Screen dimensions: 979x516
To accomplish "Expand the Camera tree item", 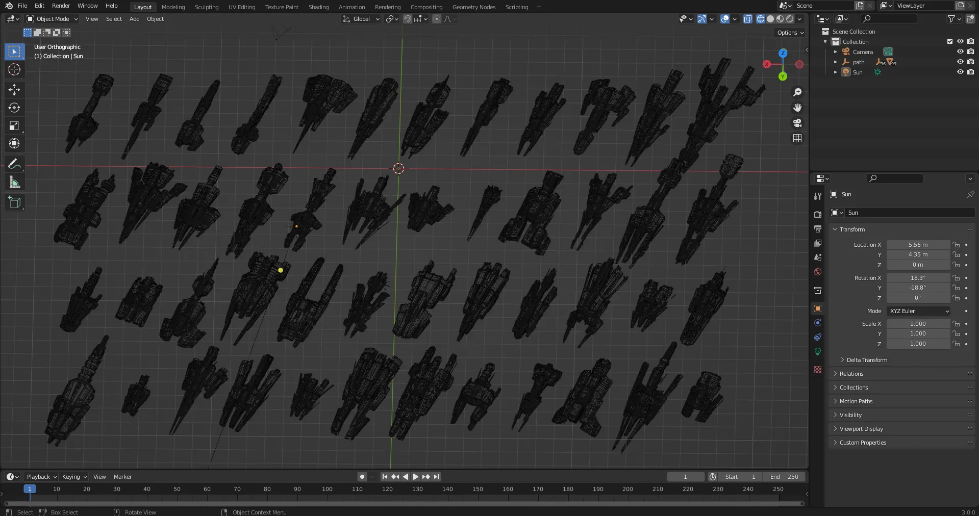I will pos(836,51).
